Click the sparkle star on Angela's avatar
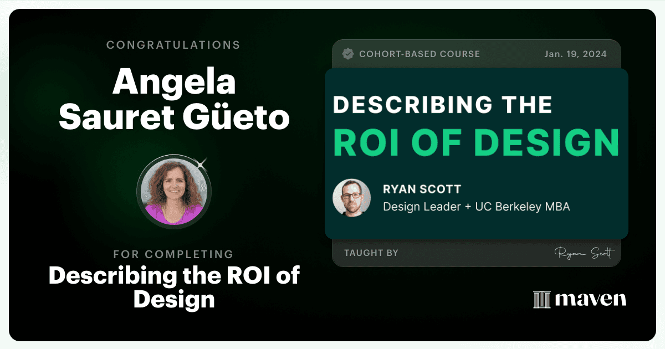 coord(202,163)
